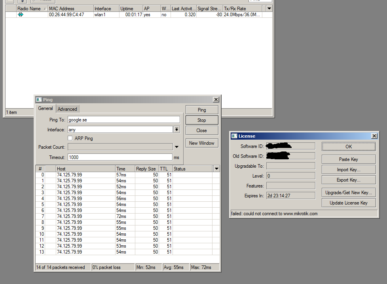
Task: Sort by Tx/Rx Rate column header
Action: 243,9
